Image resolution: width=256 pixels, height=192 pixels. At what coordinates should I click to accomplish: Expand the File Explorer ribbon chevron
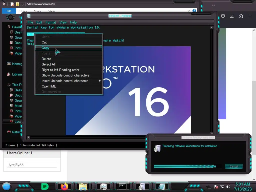[189, 11]
